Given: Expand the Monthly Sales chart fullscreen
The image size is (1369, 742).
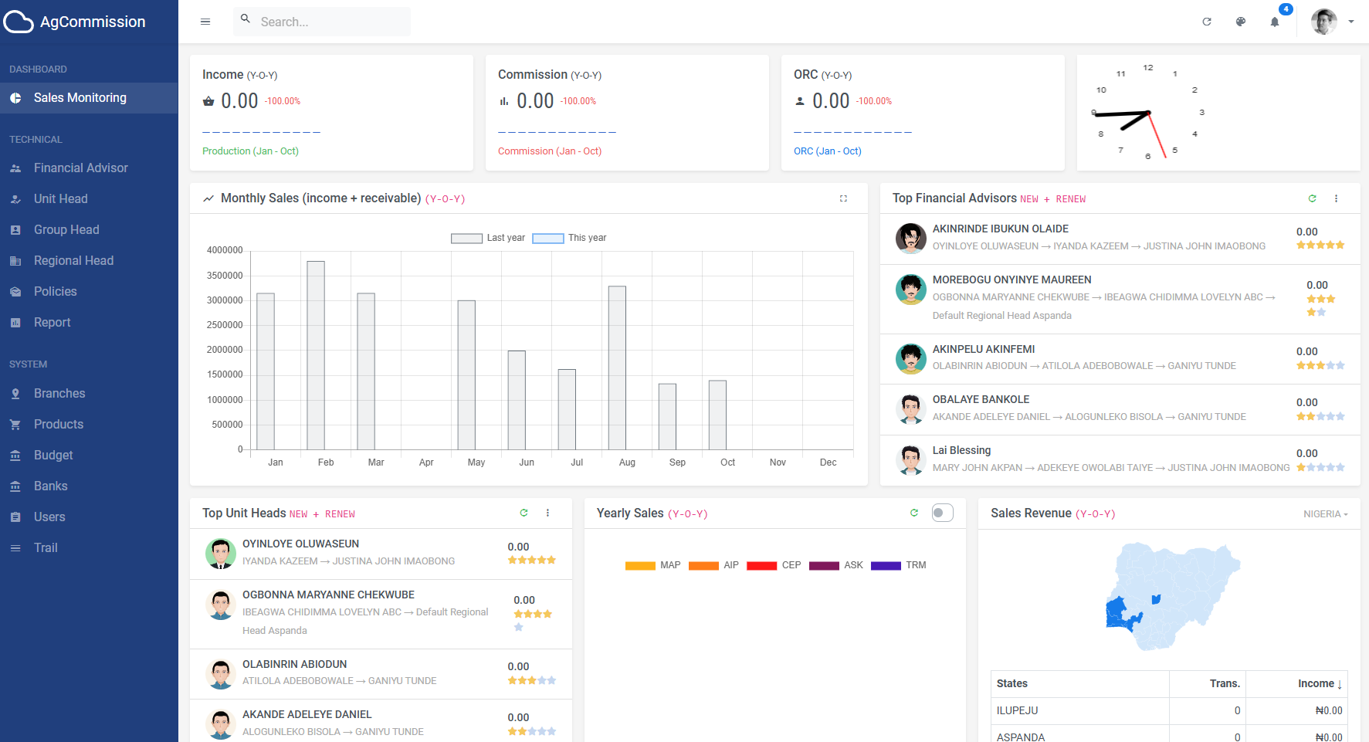Looking at the screenshot, I should tap(843, 198).
